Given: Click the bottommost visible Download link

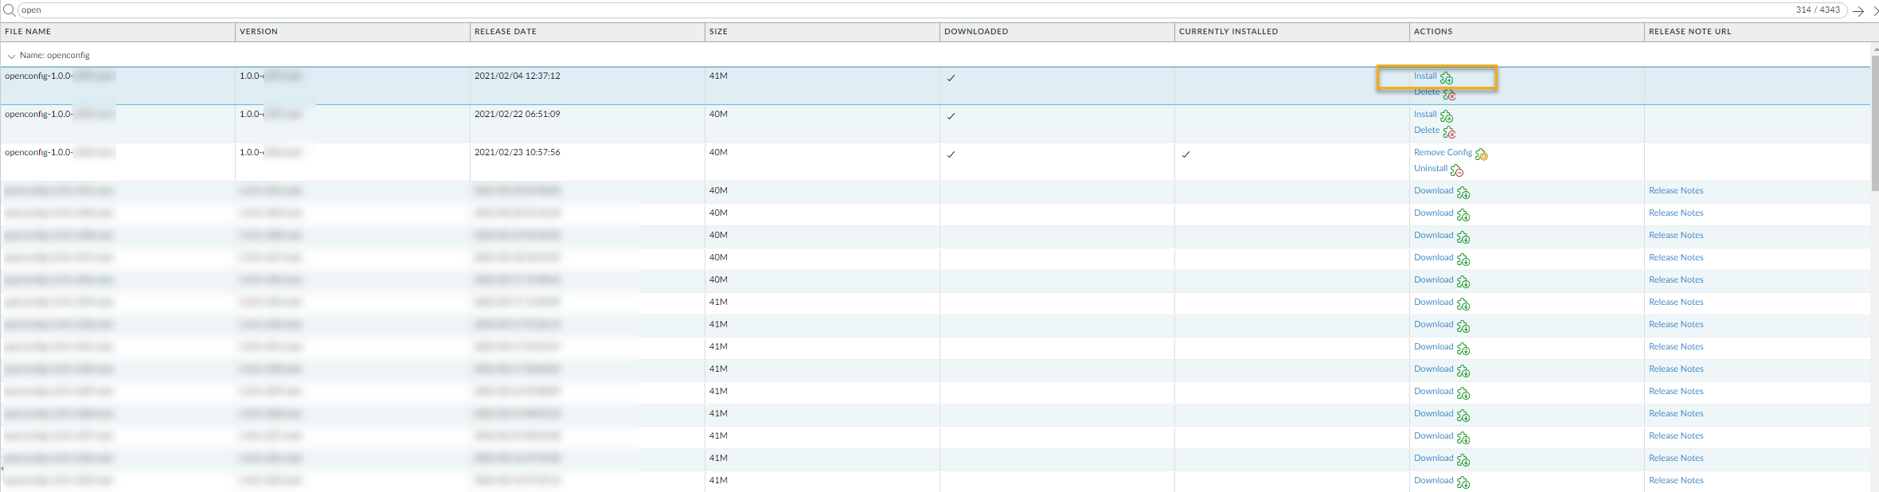Looking at the screenshot, I should 1434,481.
